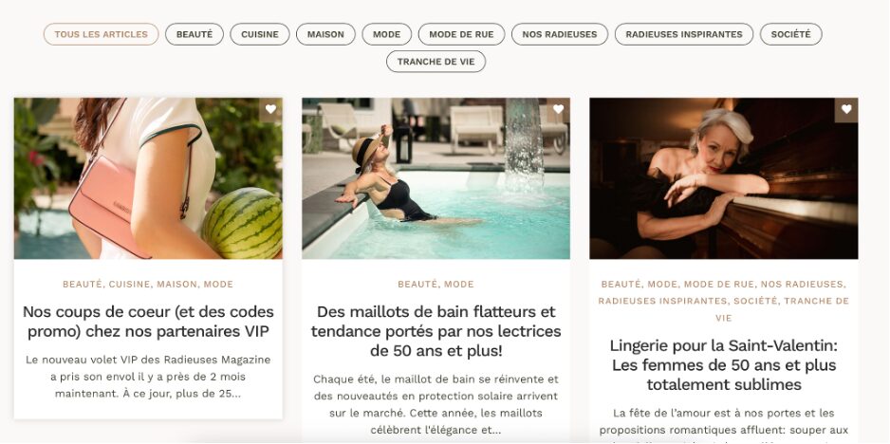Choose the Cuisine category pill

[260, 34]
